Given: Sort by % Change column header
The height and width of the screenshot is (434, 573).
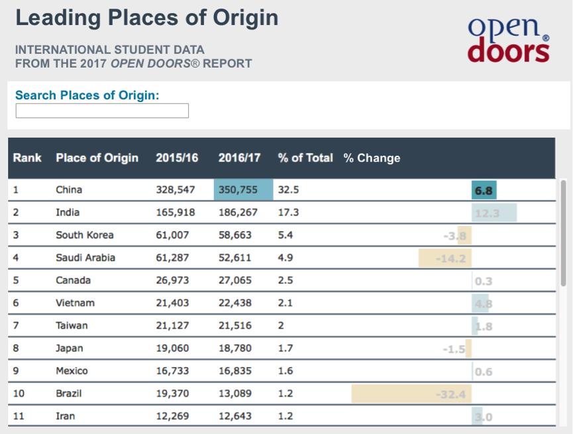Looking at the screenshot, I should [372, 158].
